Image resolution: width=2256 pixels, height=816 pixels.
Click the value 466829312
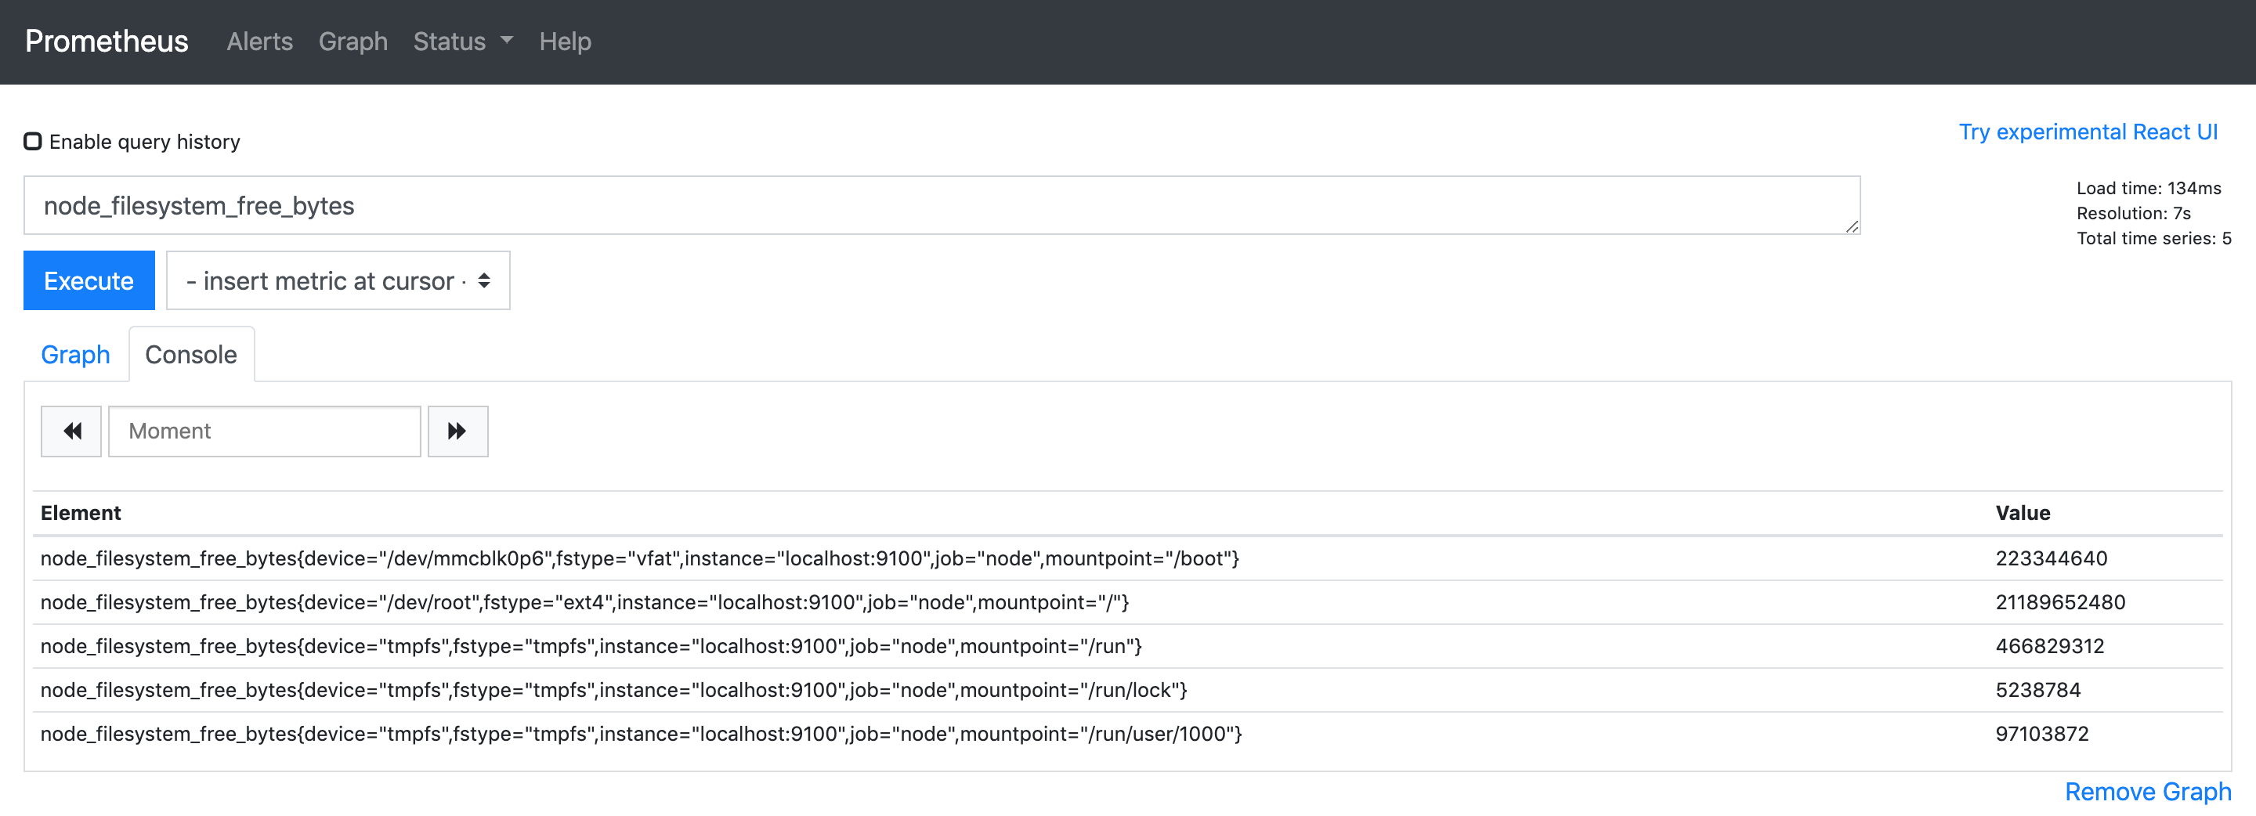coord(2049,646)
